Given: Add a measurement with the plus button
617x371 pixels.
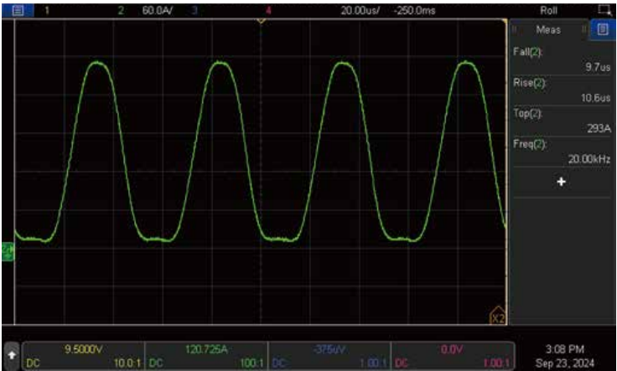Looking at the screenshot, I should point(561,182).
